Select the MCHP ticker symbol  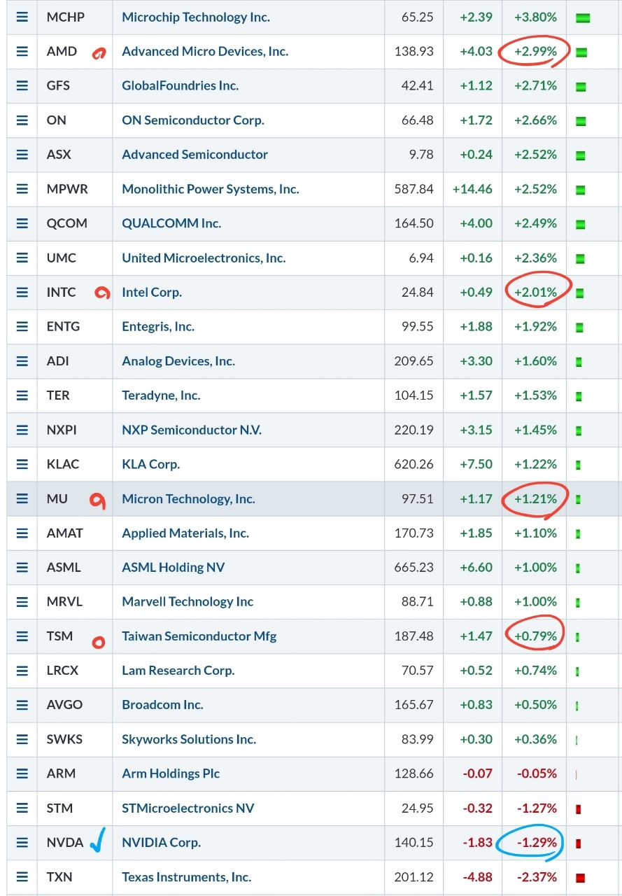66,17
